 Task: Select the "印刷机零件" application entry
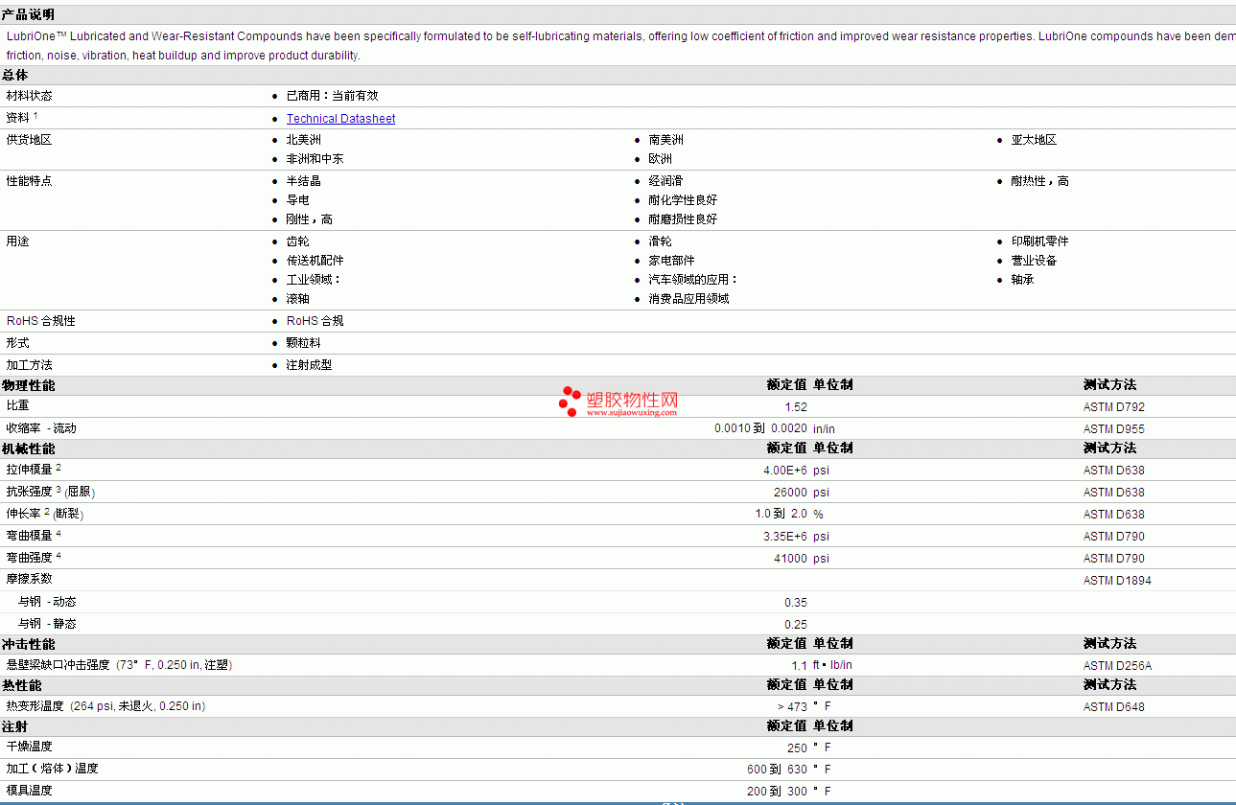[1039, 241]
